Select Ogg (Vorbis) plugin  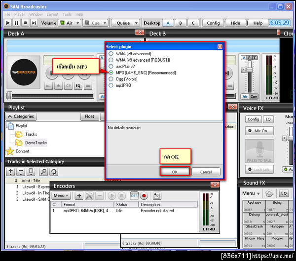coord(123,79)
